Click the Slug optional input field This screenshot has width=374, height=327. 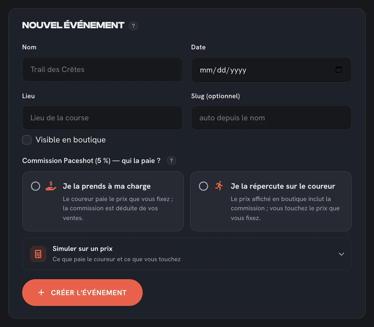(x=271, y=118)
